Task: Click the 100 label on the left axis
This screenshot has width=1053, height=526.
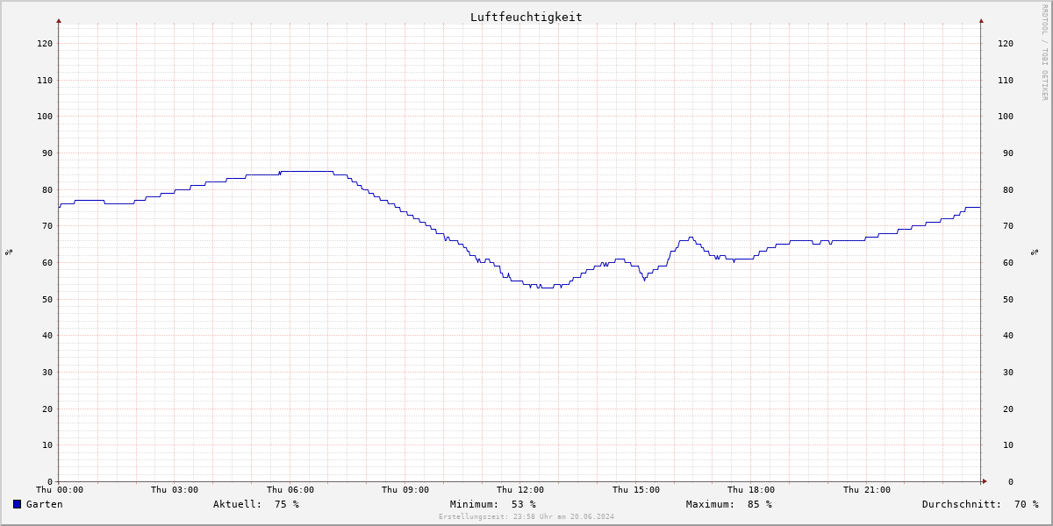Action: (x=44, y=116)
